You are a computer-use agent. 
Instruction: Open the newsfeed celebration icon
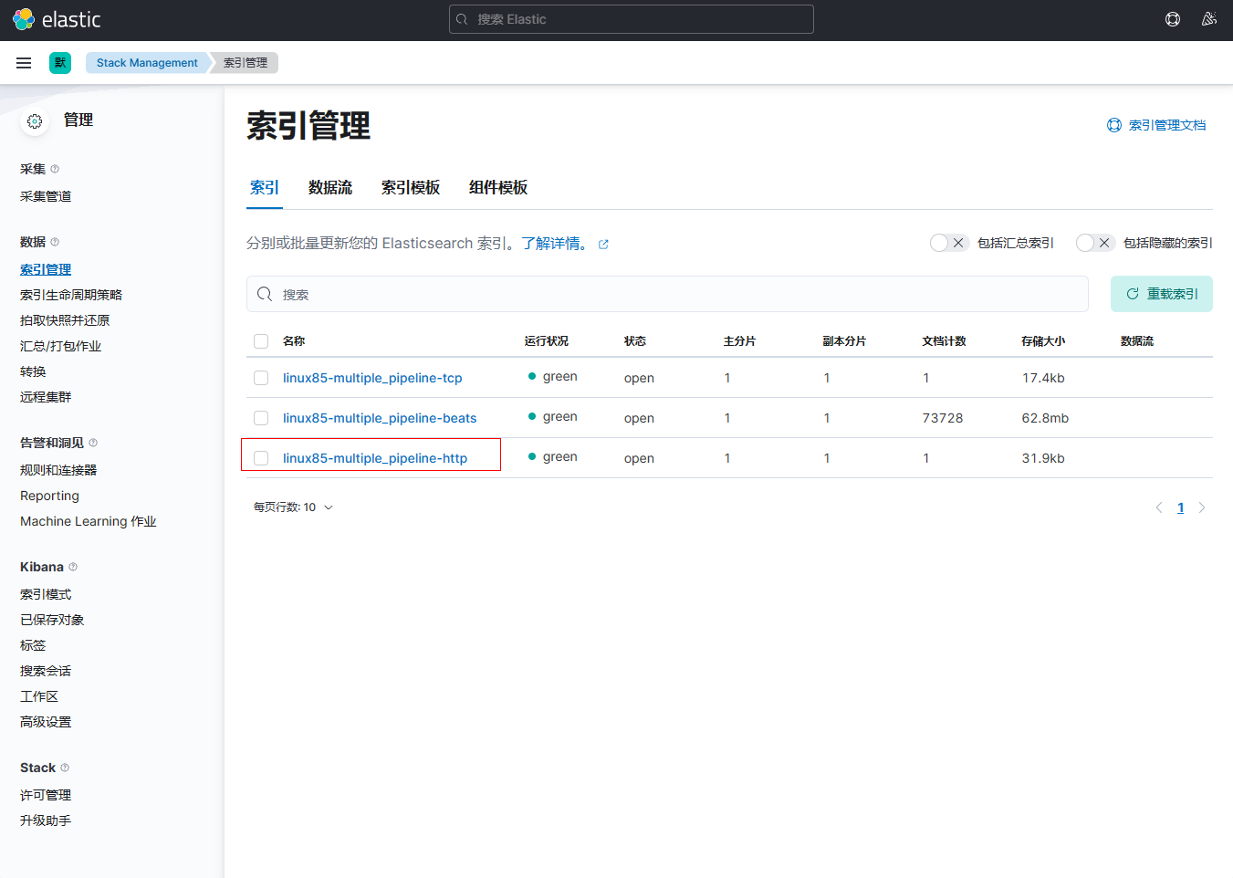pos(1209,19)
